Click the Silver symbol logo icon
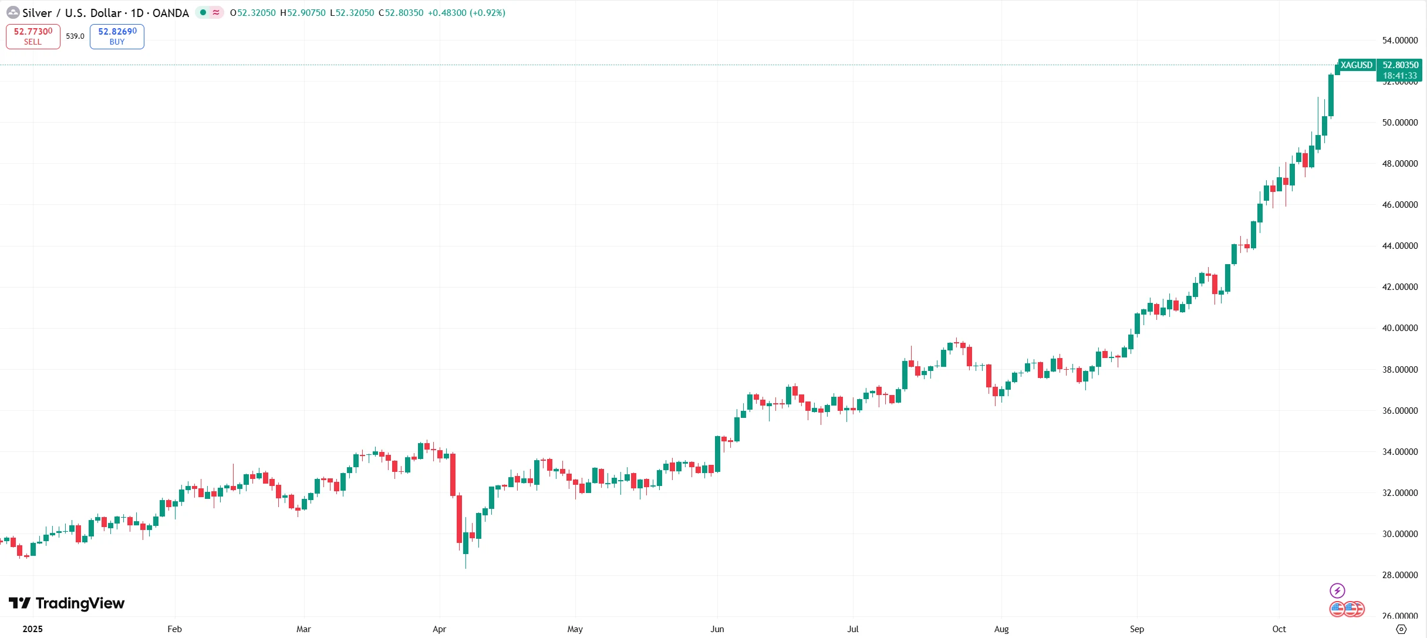The width and height of the screenshot is (1427, 638). pos(12,12)
